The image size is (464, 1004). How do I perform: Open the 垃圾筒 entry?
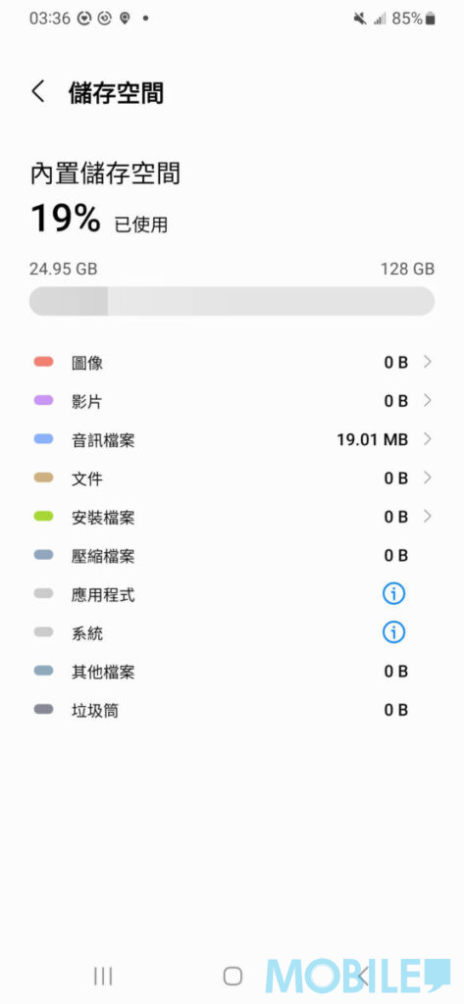(x=232, y=710)
